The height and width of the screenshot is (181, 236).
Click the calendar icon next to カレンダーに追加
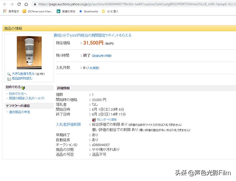pyautogui.click(x=94, y=120)
